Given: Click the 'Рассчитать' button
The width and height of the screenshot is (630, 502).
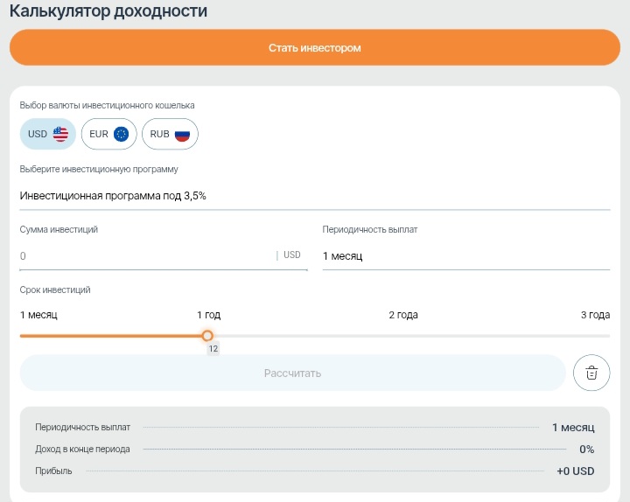Looking at the screenshot, I should pos(292,373).
